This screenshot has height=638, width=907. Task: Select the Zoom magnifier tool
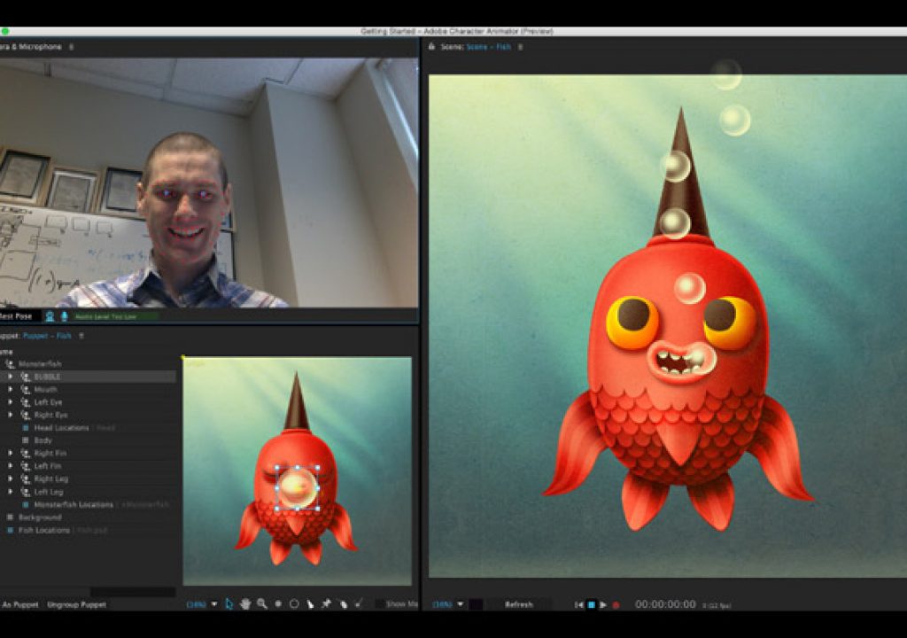tap(262, 603)
